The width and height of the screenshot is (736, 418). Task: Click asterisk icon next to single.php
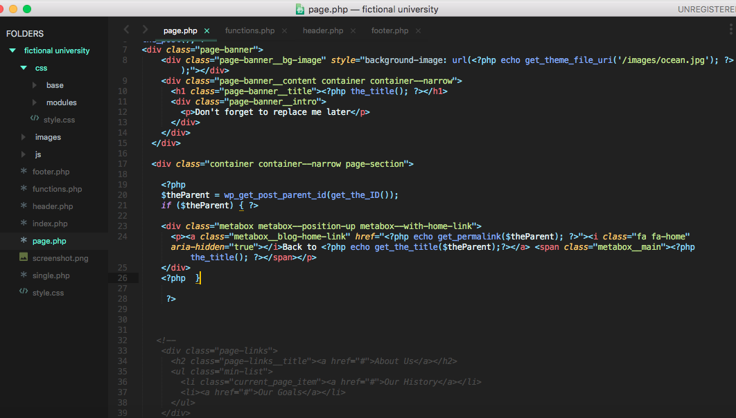[24, 275]
